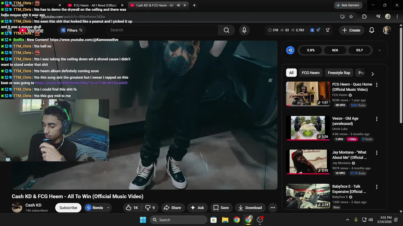Click the YouTube search magnifier button
Screen dimensions: 403x226
226,30
